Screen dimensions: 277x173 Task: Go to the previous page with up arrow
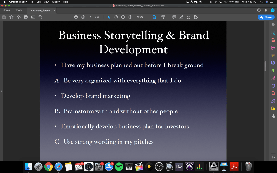(76, 17)
